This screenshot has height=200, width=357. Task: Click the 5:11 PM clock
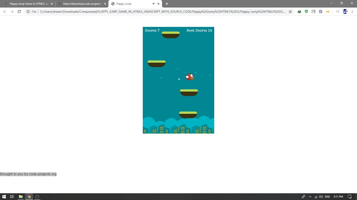tap(338, 197)
